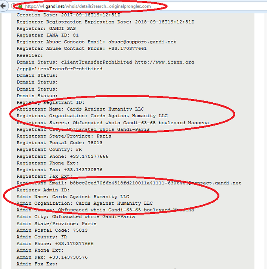
Task: Click the 'Reseller:' line
Action: (30, 56)
